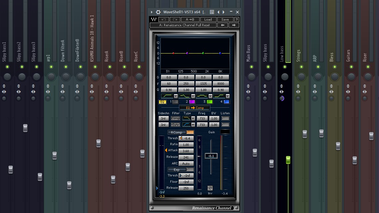379x213 pixels.
Task: Click the A→B copy button
Action: [190, 19]
